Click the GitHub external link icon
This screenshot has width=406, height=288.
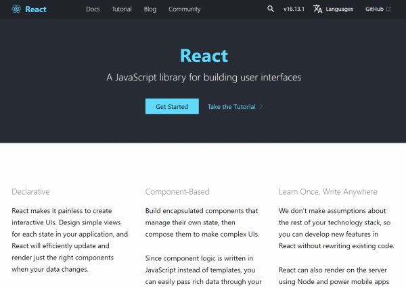click(388, 9)
